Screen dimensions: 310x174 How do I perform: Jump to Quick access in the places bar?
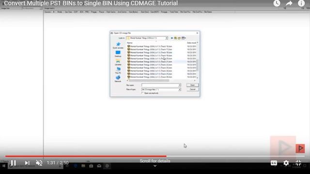point(118,45)
